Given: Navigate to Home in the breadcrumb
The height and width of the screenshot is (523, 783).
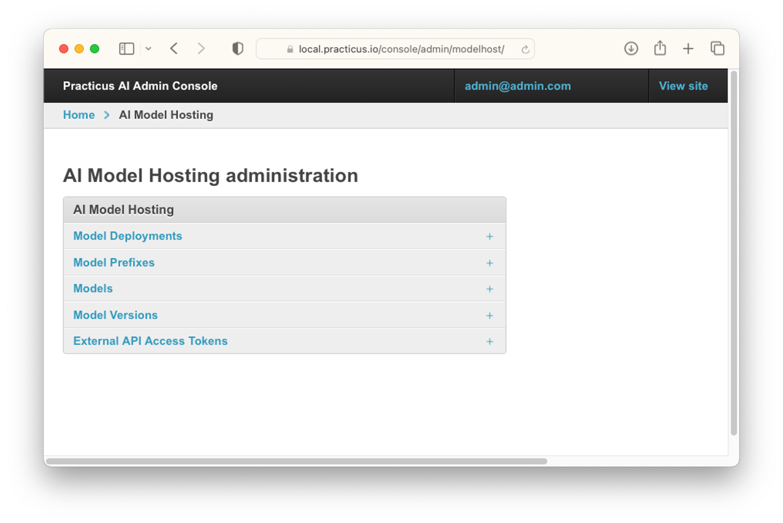Looking at the screenshot, I should (79, 115).
